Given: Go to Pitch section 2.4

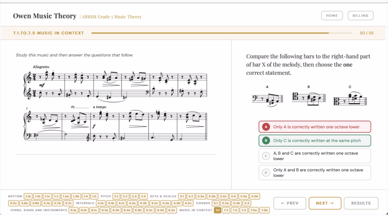Looking at the screenshot, I should [143, 196].
